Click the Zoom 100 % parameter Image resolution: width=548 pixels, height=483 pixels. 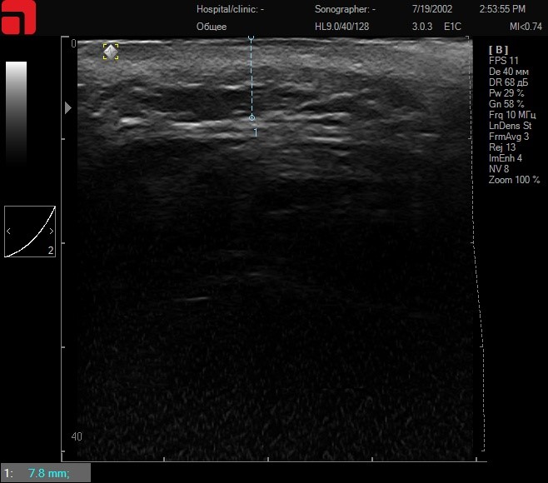tap(514, 180)
